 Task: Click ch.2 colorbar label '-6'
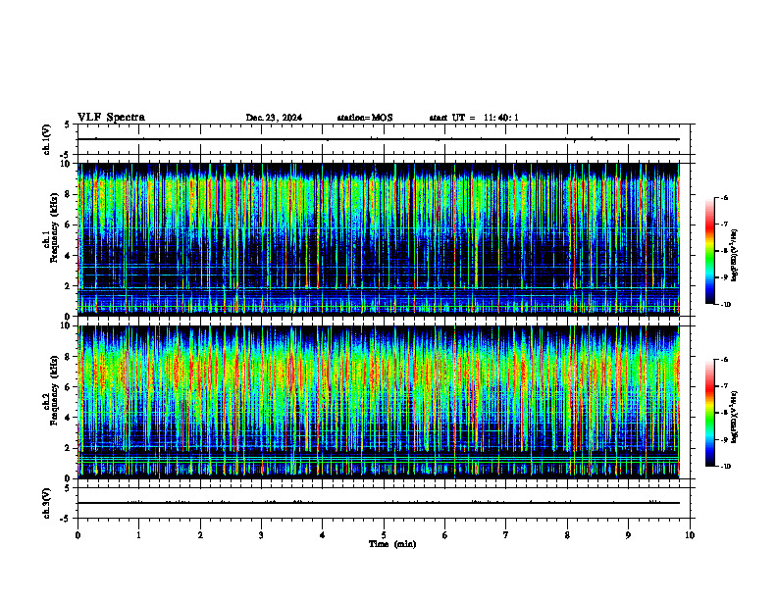(x=724, y=360)
